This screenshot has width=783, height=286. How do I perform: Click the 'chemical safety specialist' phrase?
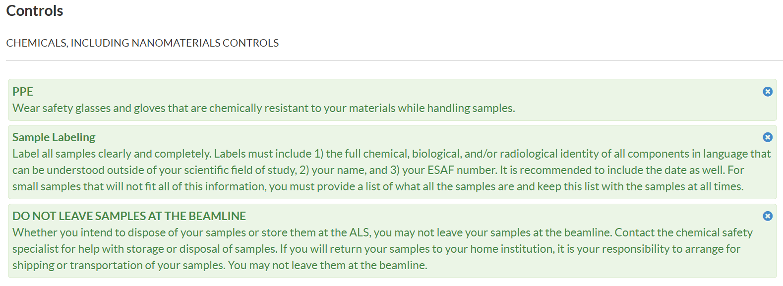(x=714, y=232)
